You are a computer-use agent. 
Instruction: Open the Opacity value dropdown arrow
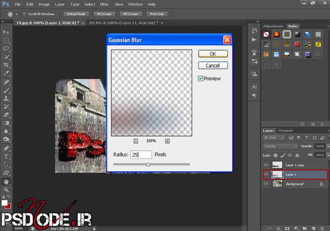point(328,146)
